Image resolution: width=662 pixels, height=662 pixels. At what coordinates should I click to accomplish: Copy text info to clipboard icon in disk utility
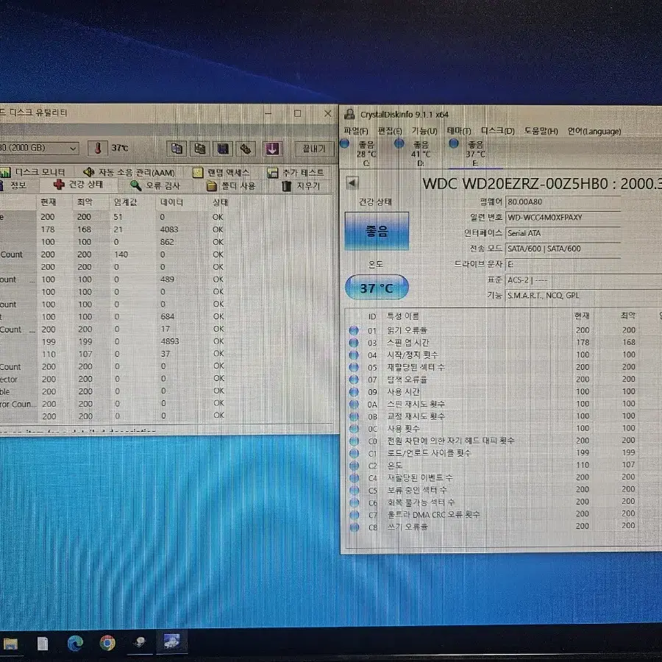(177, 149)
